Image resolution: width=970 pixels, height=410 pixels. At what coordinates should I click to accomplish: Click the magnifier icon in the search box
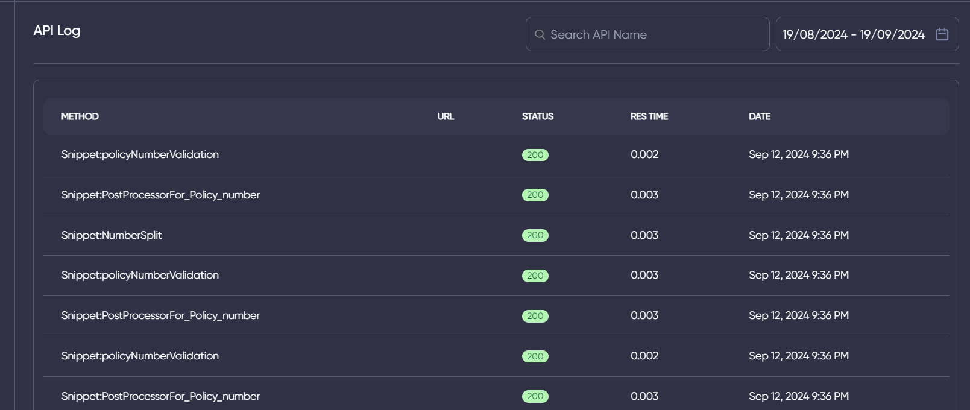pyautogui.click(x=540, y=35)
